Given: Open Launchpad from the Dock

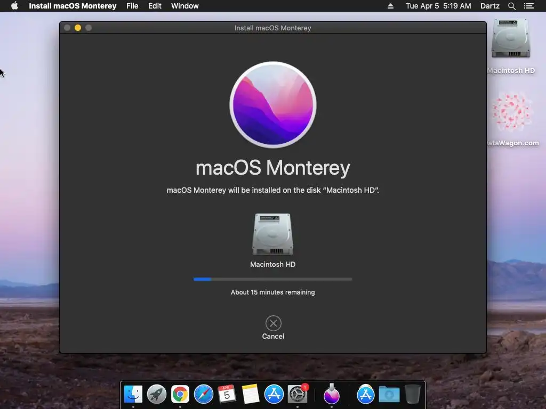Looking at the screenshot, I should (157, 395).
